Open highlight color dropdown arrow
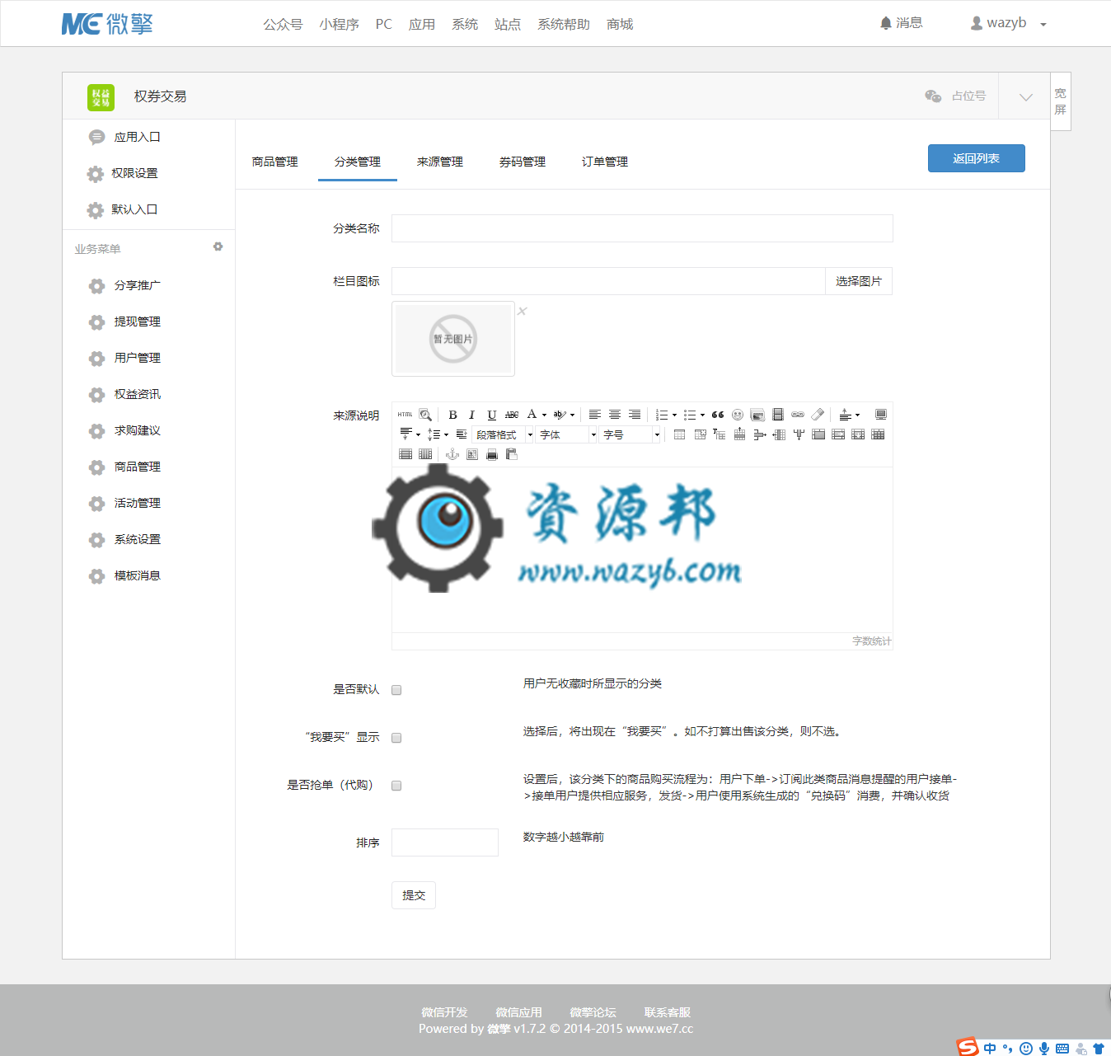Screen dimensions: 1111x1056 coord(572,415)
